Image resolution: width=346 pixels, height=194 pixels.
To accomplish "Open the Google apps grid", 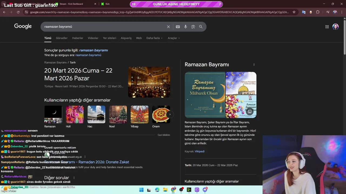I will click(x=327, y=27).
